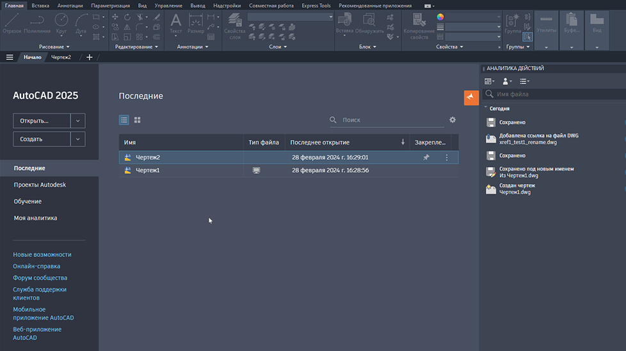The height and width of the screenshot is (351, 626).
Task: Expand the Слои panel
Action: (x=278, y=47)
